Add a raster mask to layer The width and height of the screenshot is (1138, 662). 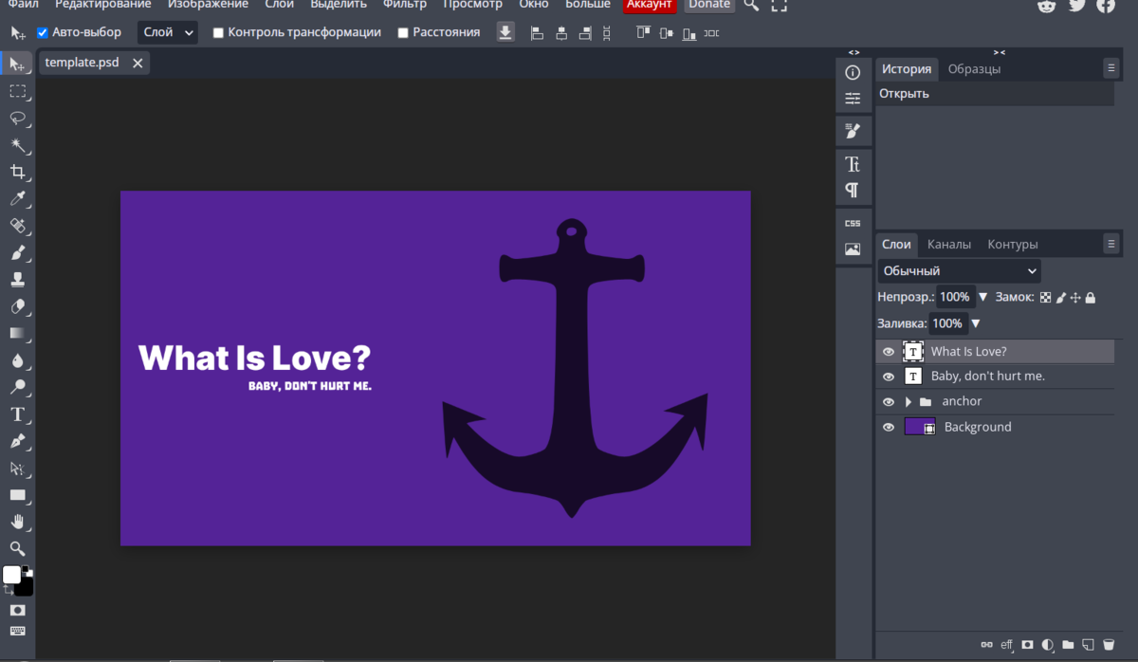[x=1027, y=645]
